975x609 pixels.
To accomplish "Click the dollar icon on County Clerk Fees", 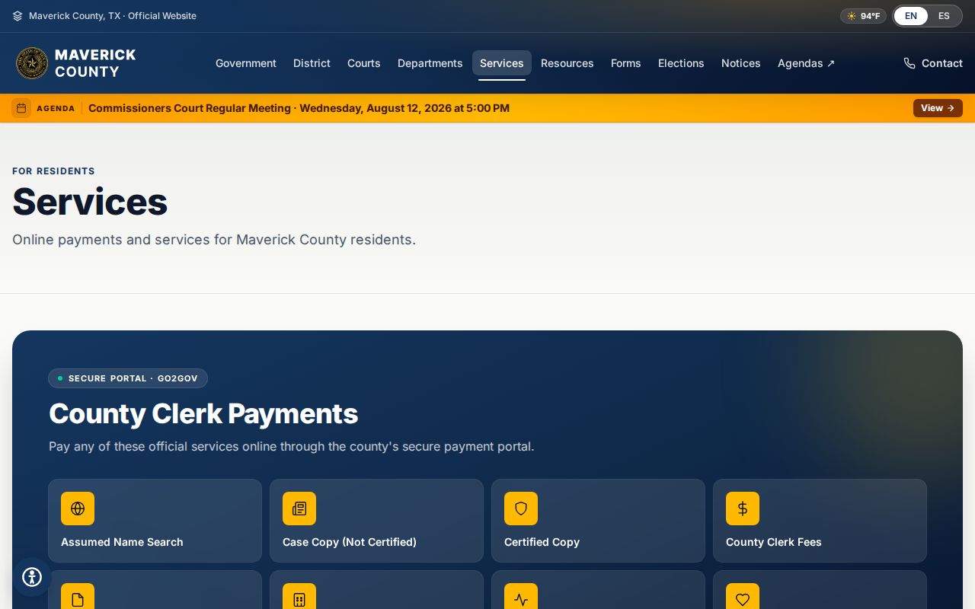I will click(x=743, y=509).
